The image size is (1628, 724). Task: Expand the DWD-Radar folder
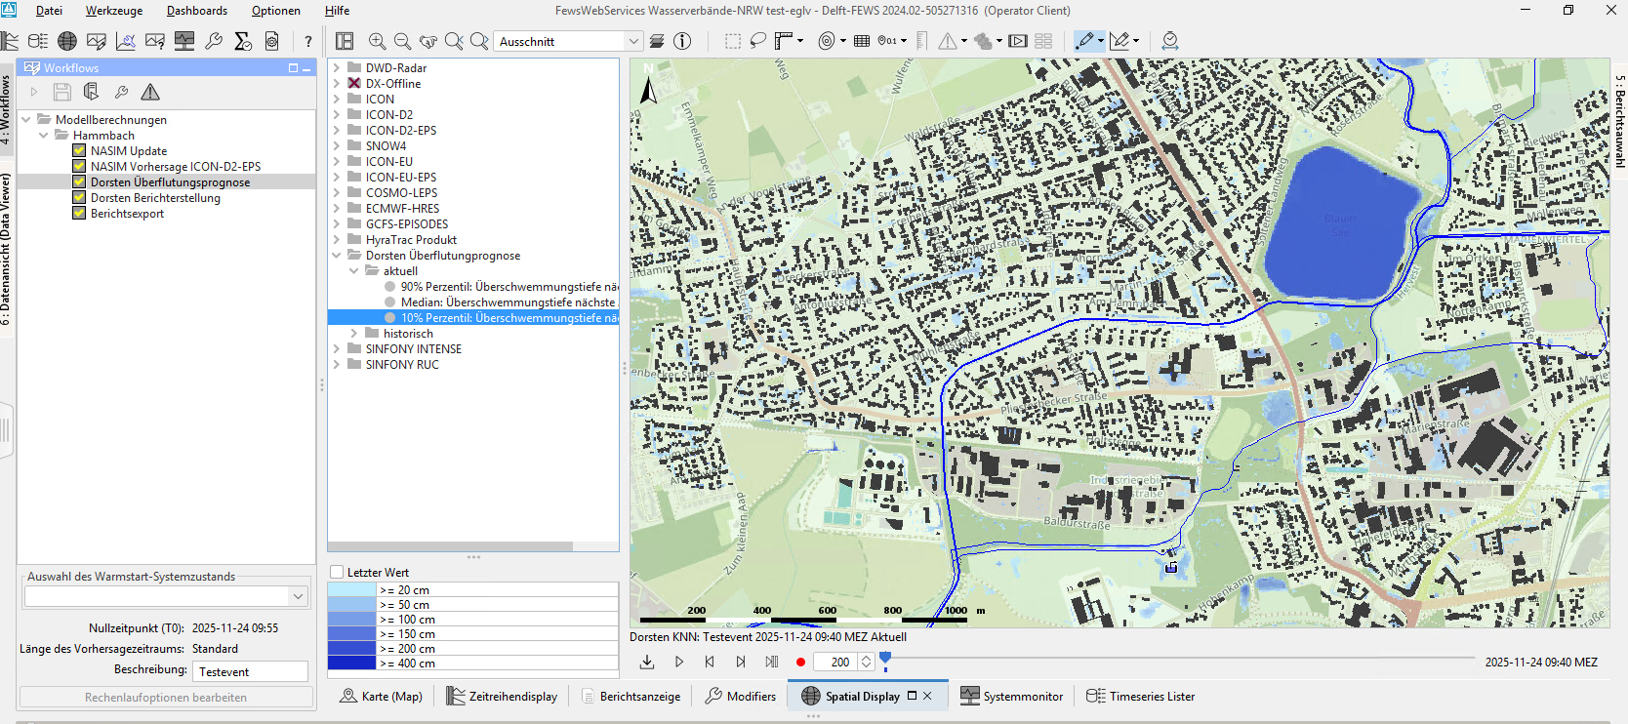[x=337, y=68]
